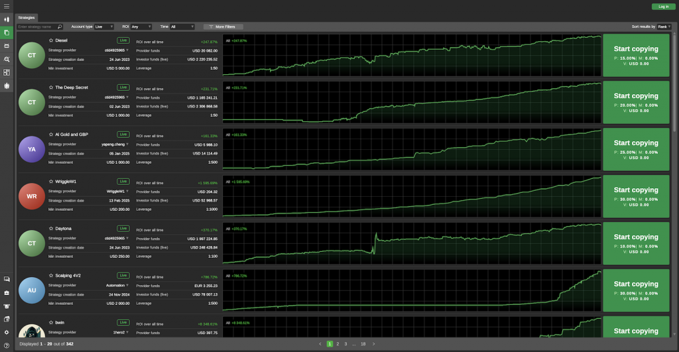Image resolution: width=679 pixels, height=352 pixels.
Task: Start copying AI Gold and GBP strategy
Action: coord(636,149)
